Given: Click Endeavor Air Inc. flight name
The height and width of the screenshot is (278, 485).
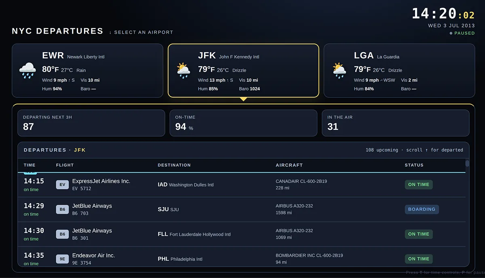Looking at the screenshot, I should 94,255.
